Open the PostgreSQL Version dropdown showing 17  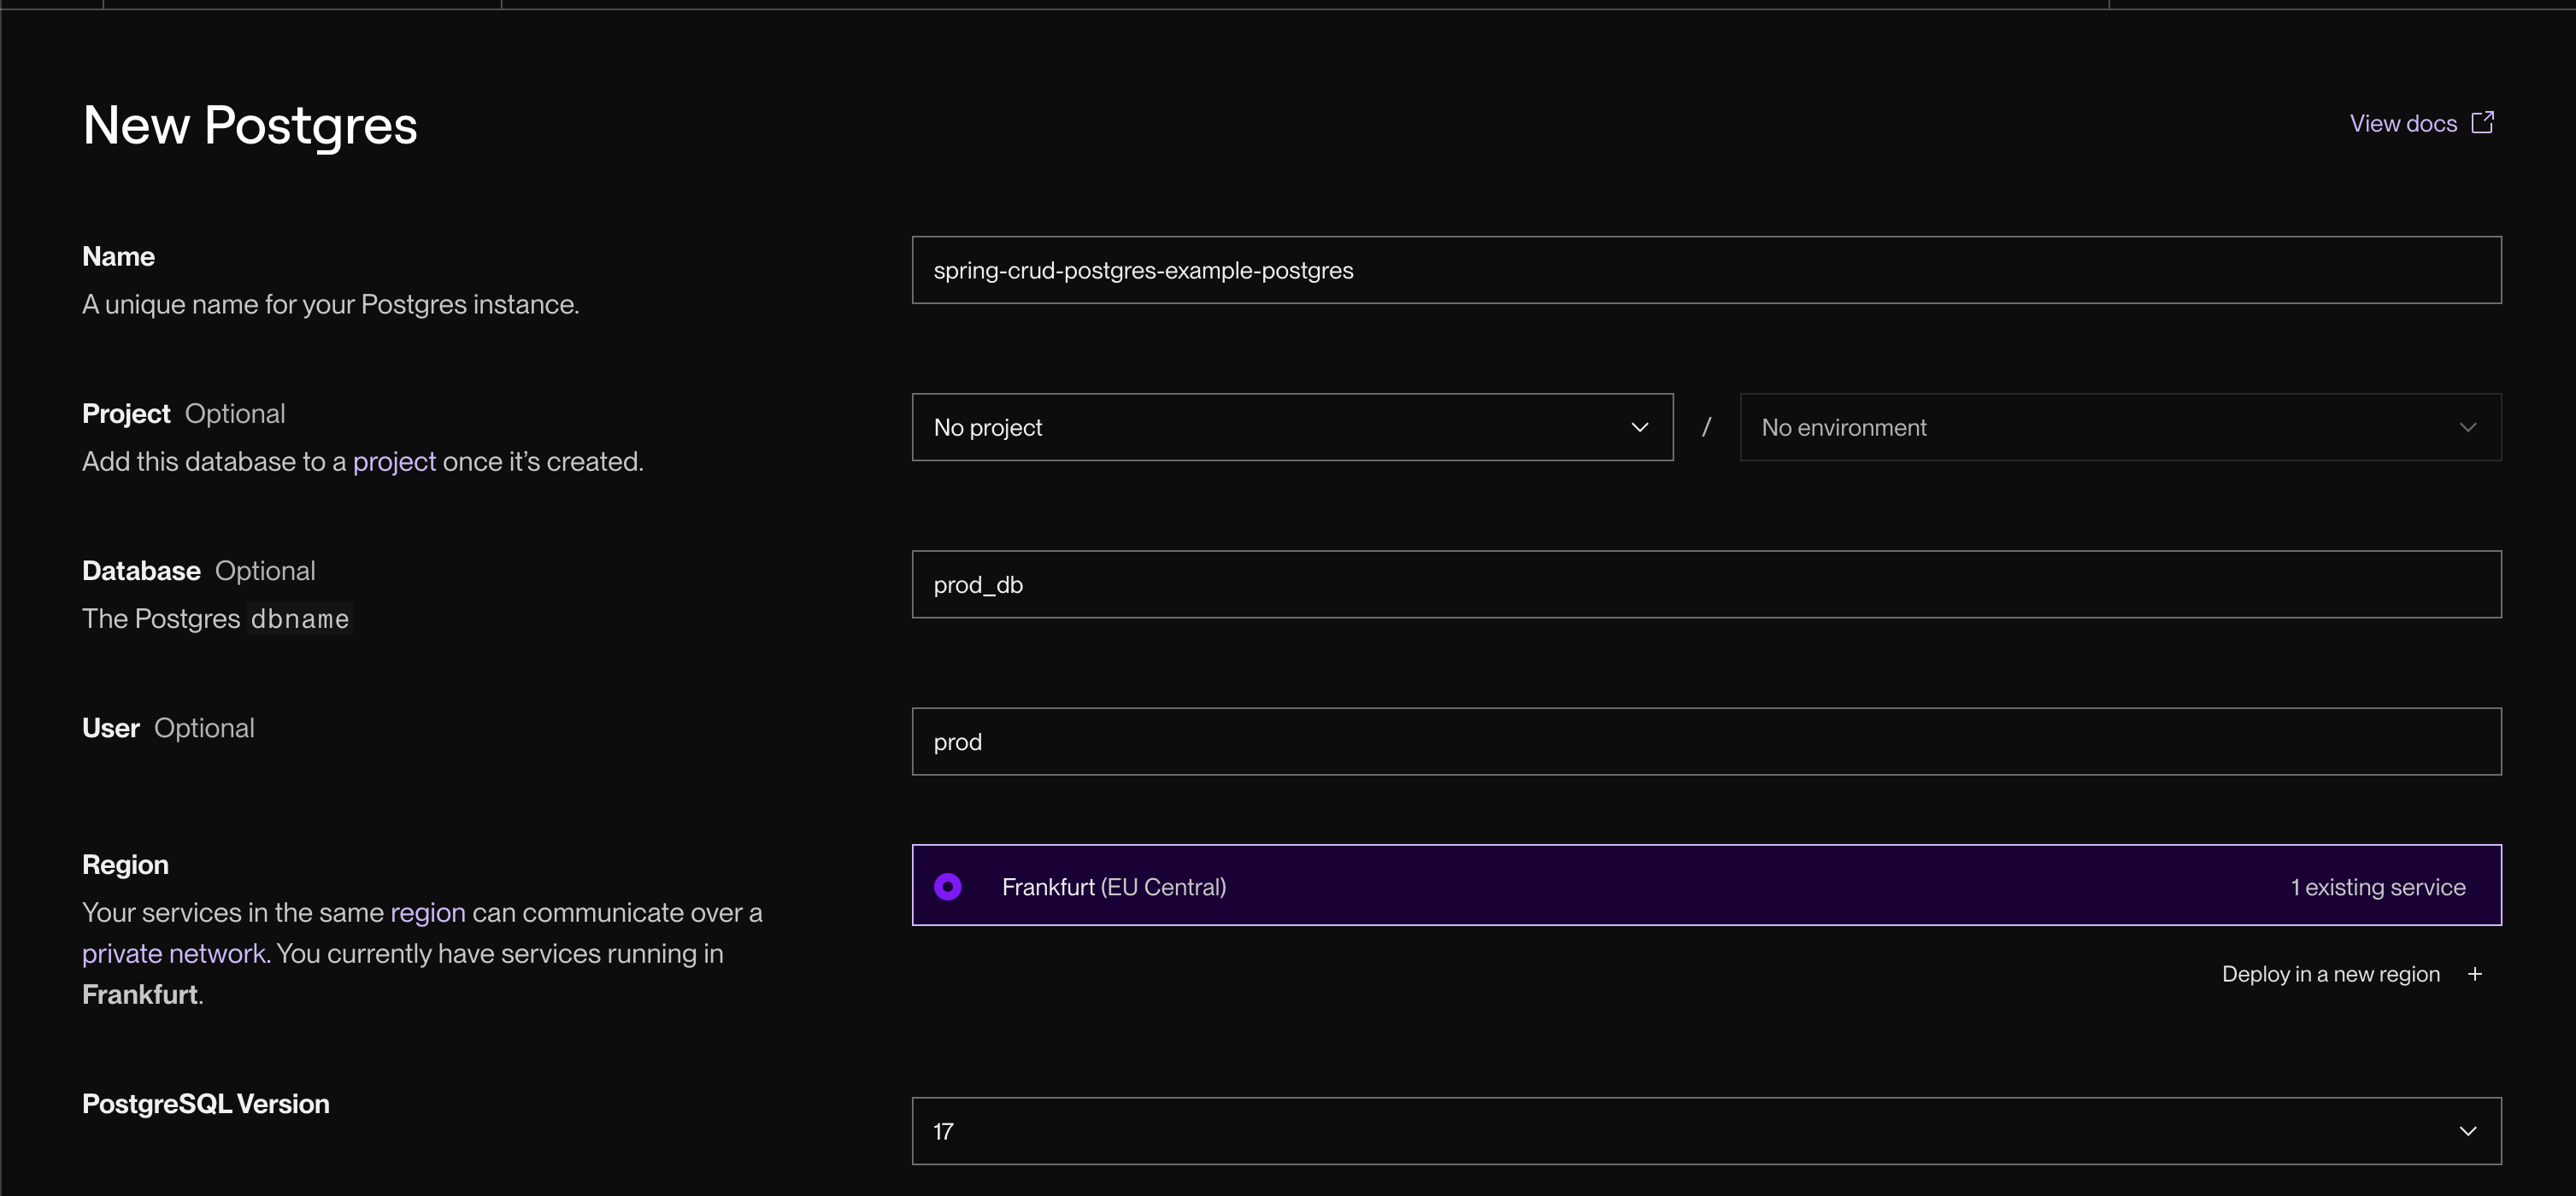[x=1706, y=1131]
